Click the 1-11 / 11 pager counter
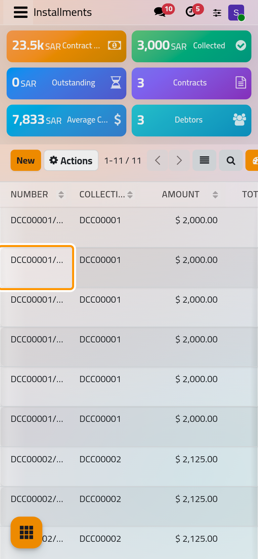Viewport: 258px width, 559px height. click(123, 161)
